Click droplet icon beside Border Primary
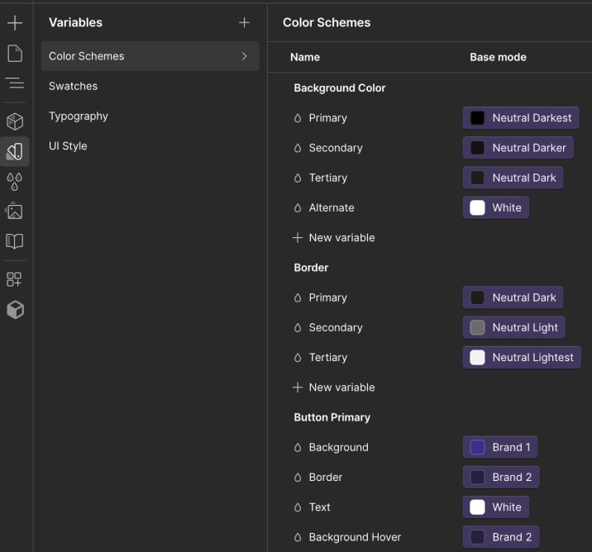 (x=298, y=297)
